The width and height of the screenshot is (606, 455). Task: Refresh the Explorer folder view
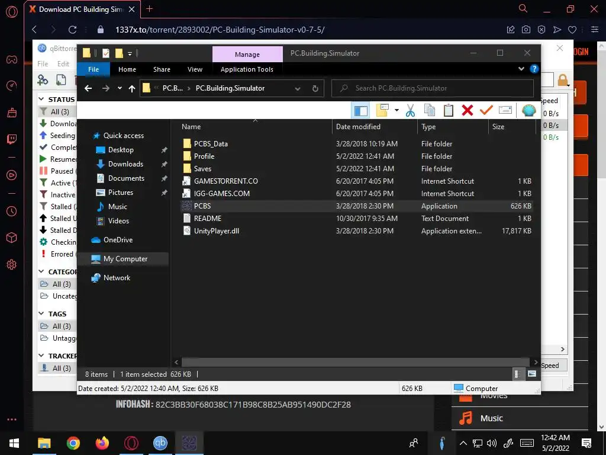[x=315, y=89]
